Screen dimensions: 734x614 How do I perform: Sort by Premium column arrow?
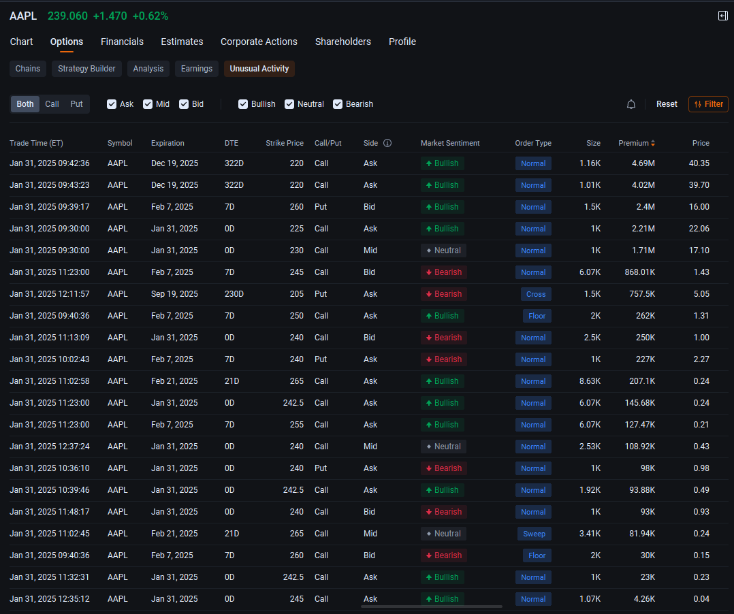tap(652, 143)
